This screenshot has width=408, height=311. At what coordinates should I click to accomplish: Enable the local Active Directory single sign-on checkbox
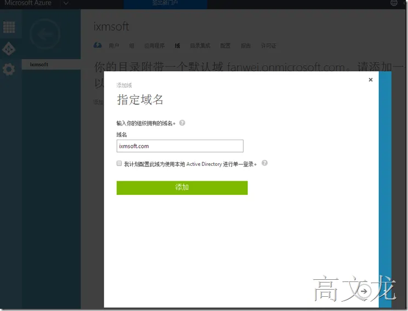tap(119, 163)
